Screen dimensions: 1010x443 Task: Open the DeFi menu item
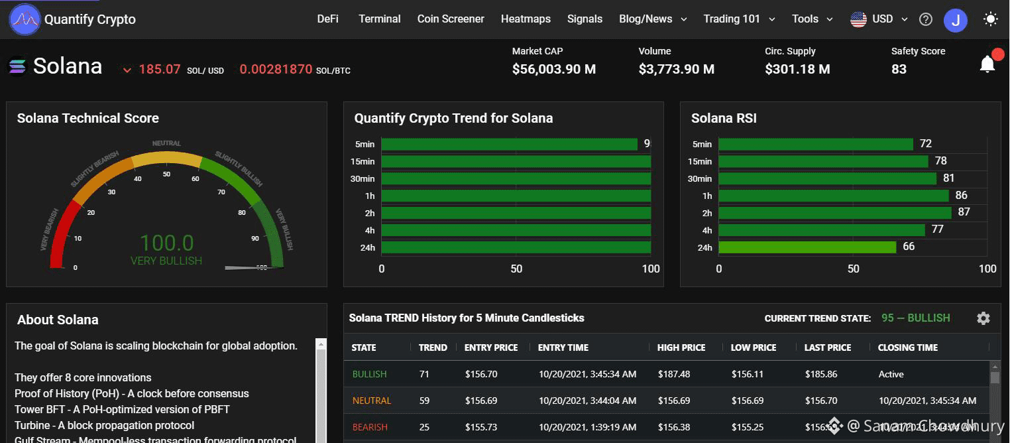tap(327, 19)
